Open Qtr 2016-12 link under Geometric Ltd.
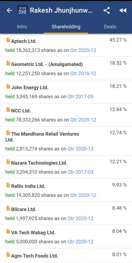Image resolution: width=132 pixels, height=263 pixels. [83, 73]
